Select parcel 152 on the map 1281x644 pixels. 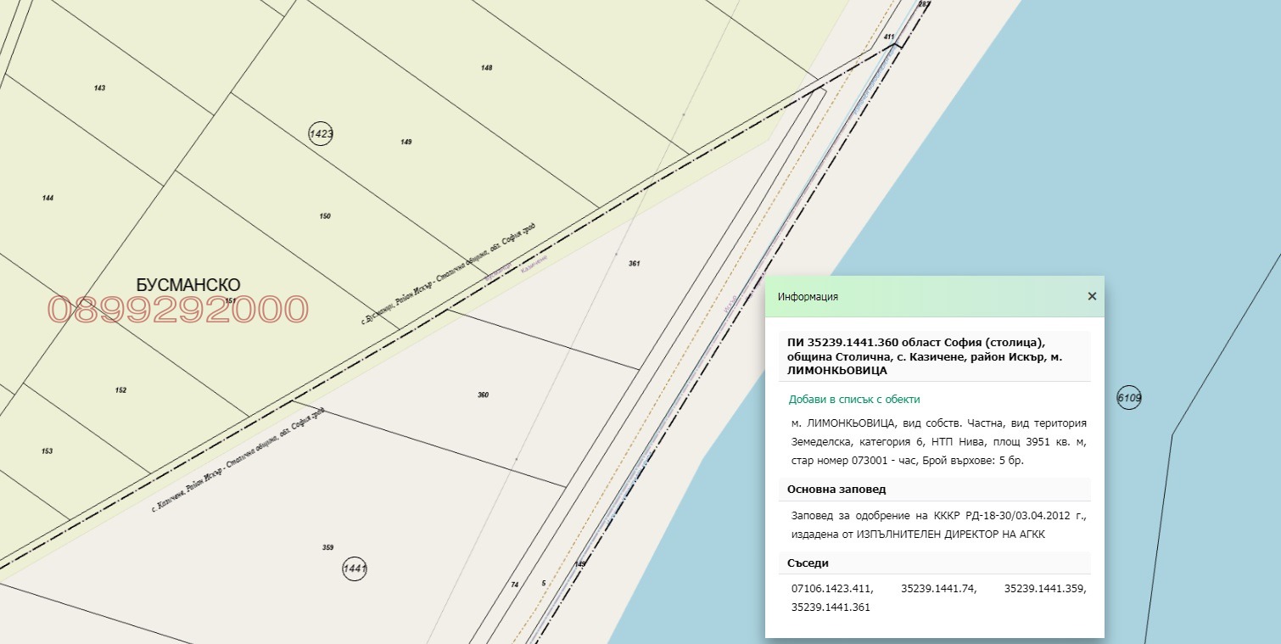[120, 390]
